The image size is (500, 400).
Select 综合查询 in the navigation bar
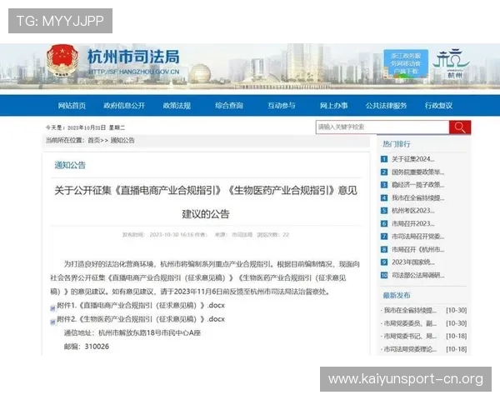[x=229, y=106]
